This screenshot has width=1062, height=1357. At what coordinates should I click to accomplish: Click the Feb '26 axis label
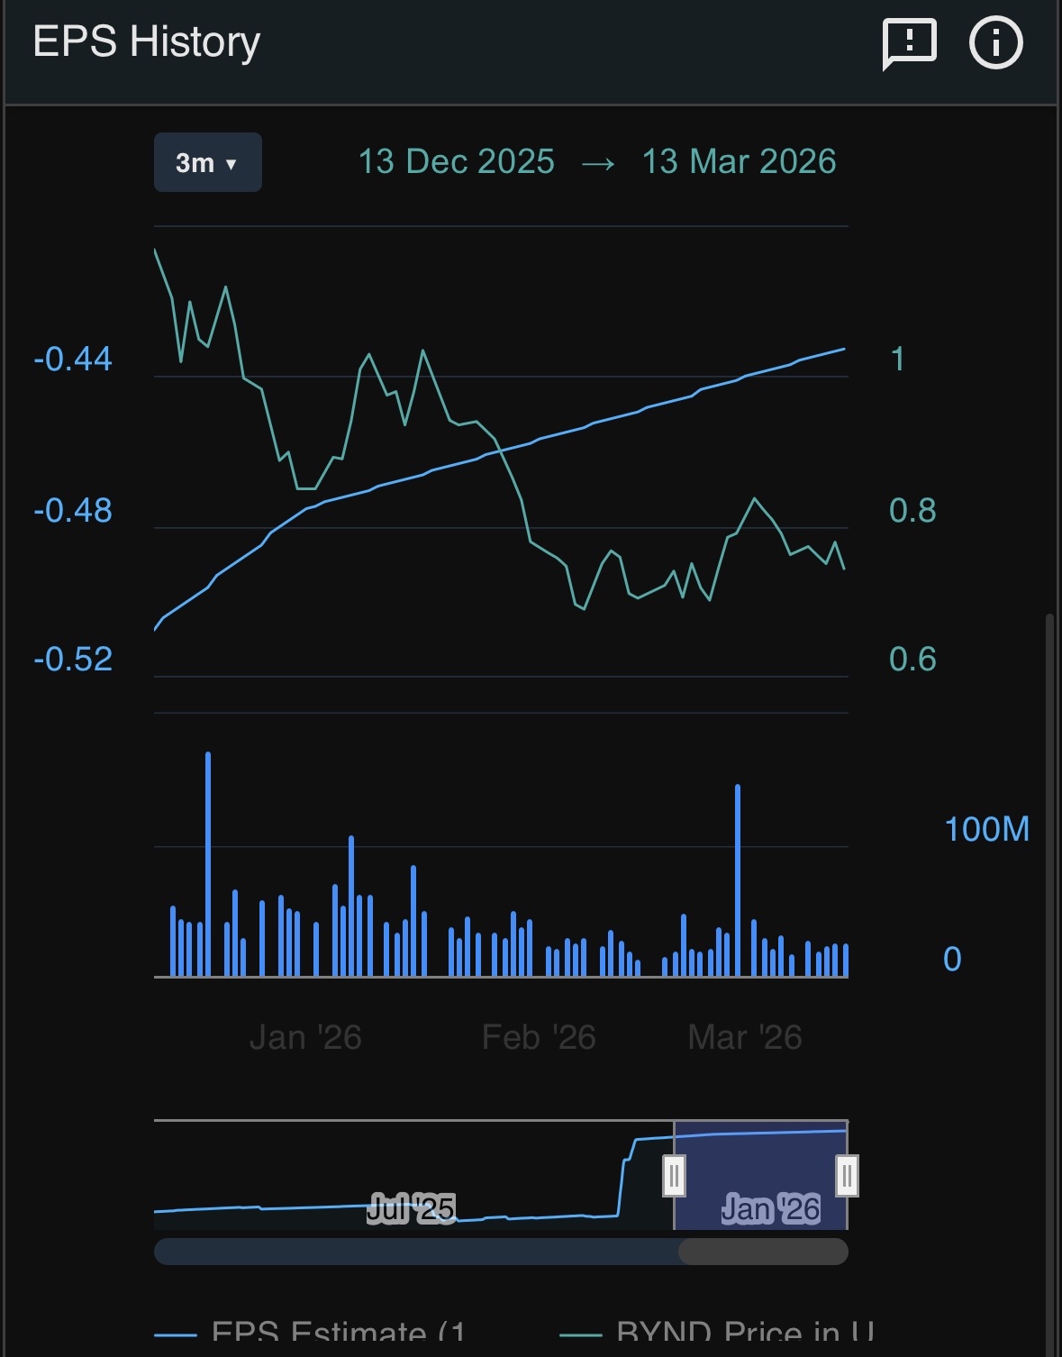(x=539, y=1037)
